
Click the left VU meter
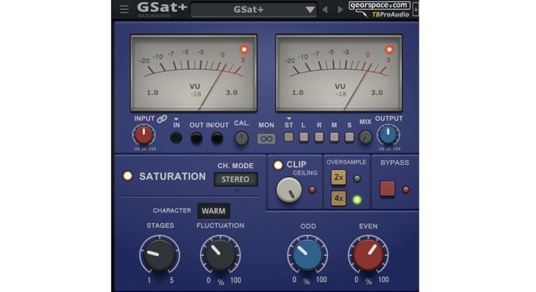(194, 73)
